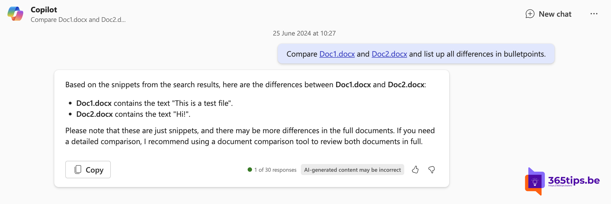
Task: Click the "1 of 30 responses" counter
Action: [x=275, y=170]
